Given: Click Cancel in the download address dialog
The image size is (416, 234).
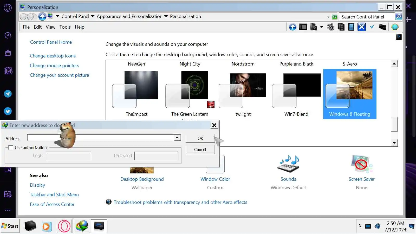Looking at the screenshot, I should click(200, 149).
